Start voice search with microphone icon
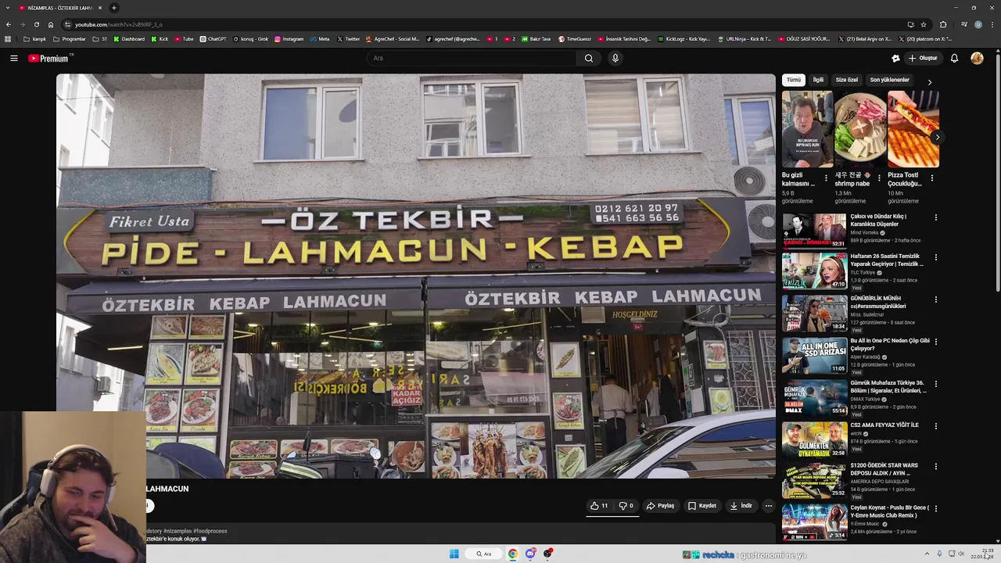 tap(615, 58)
